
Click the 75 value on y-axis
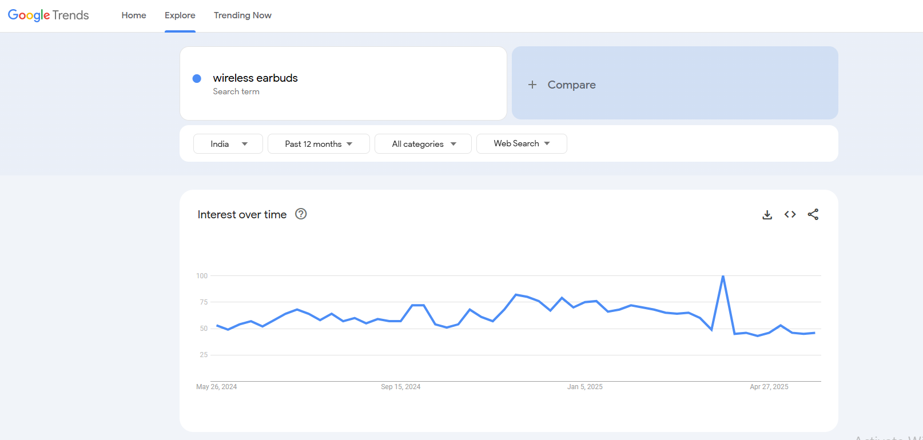(x=204, y=302)
